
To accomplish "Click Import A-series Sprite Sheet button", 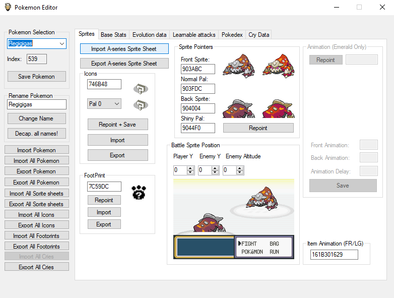I will click(124, 49).
